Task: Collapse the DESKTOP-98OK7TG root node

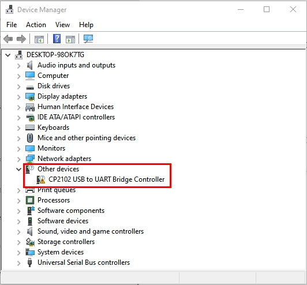Action: (x=8, y=55)
